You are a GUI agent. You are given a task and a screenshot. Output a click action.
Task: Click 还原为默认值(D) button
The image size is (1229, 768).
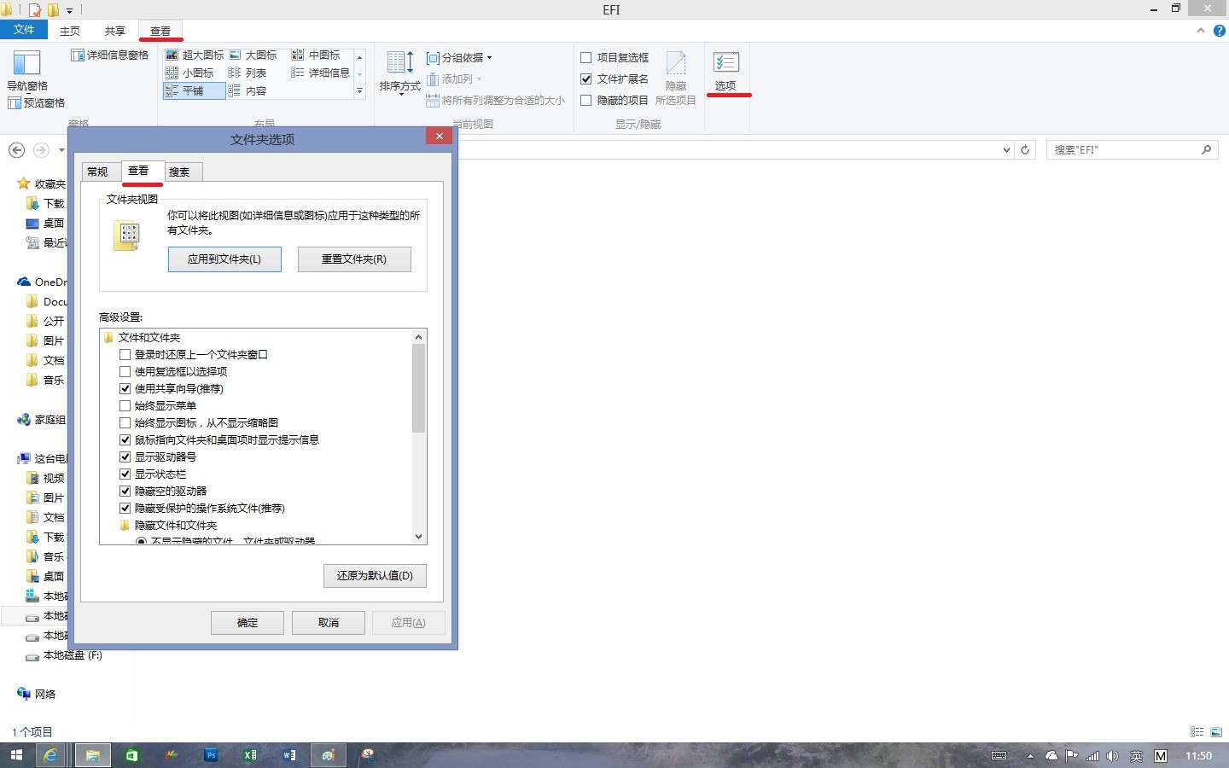click(375, 576)
